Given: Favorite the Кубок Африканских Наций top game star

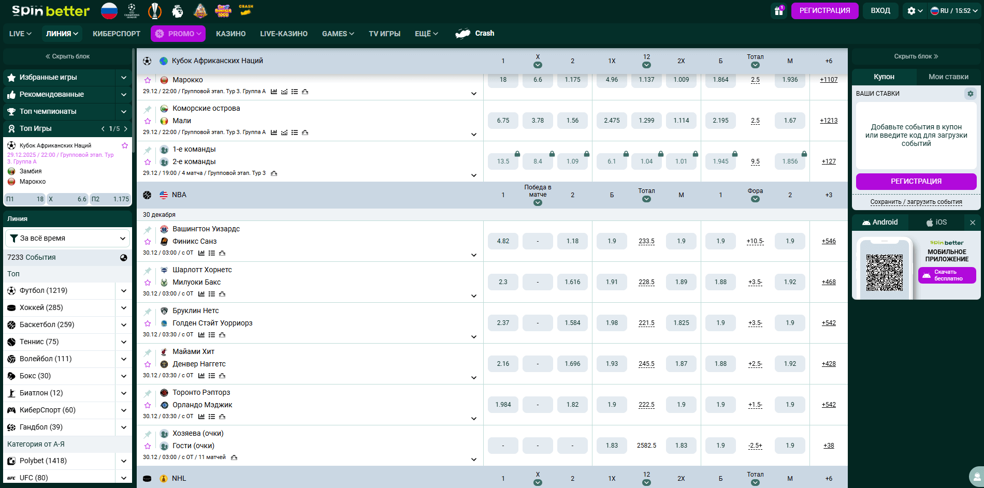Looking at the screenshot, I should click(x=125, y=145).
